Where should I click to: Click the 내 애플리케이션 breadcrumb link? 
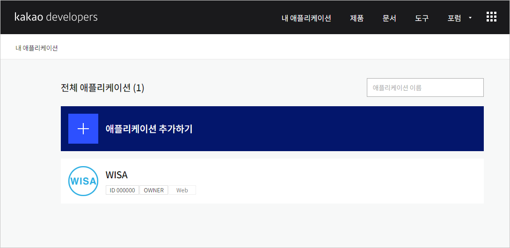(x=37, y=49)
